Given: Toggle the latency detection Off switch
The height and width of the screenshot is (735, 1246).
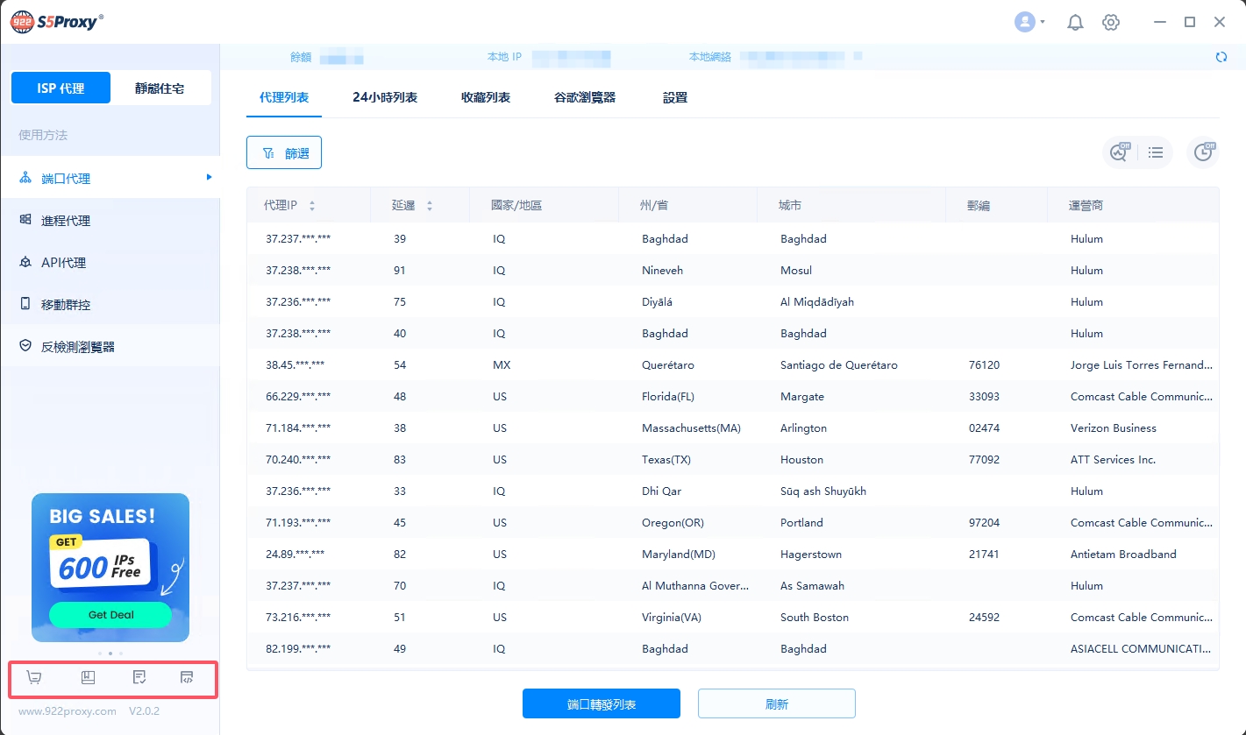Looking at the screenshot, I should (x=1119, y=152).
